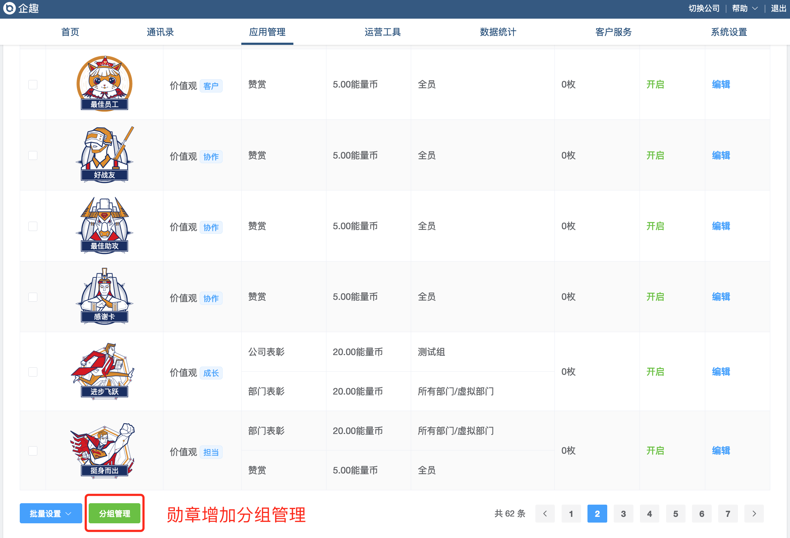The width and height of the screenshot is (790, 538).
Task: Open the 数据统计 tab
Action: pos(498,32)
